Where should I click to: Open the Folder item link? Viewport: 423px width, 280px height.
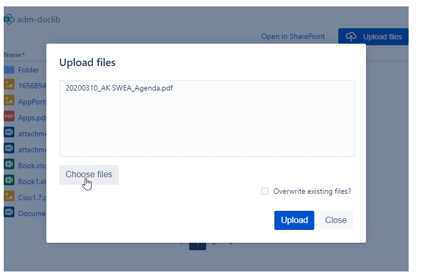point(29,70)
